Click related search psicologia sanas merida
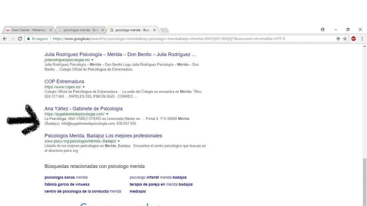 66,177
